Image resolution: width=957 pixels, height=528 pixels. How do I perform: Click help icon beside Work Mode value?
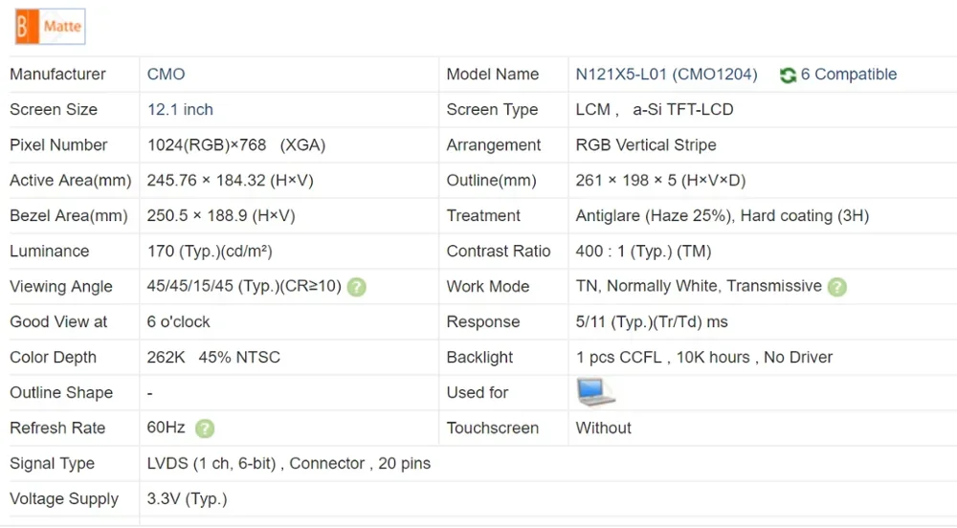point(836,287)
